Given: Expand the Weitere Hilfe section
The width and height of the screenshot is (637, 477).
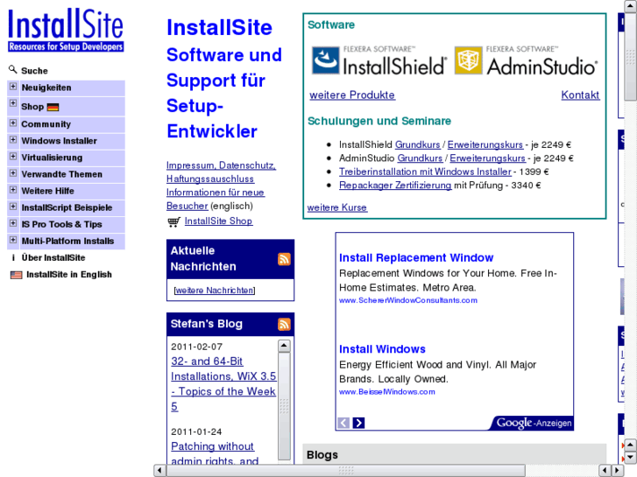Looking at the screenshot, I should click(13, 190).
